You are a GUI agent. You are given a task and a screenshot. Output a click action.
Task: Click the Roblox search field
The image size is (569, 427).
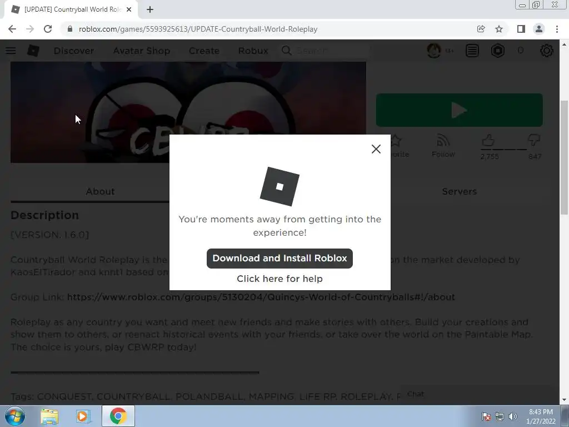coord(325,51)
